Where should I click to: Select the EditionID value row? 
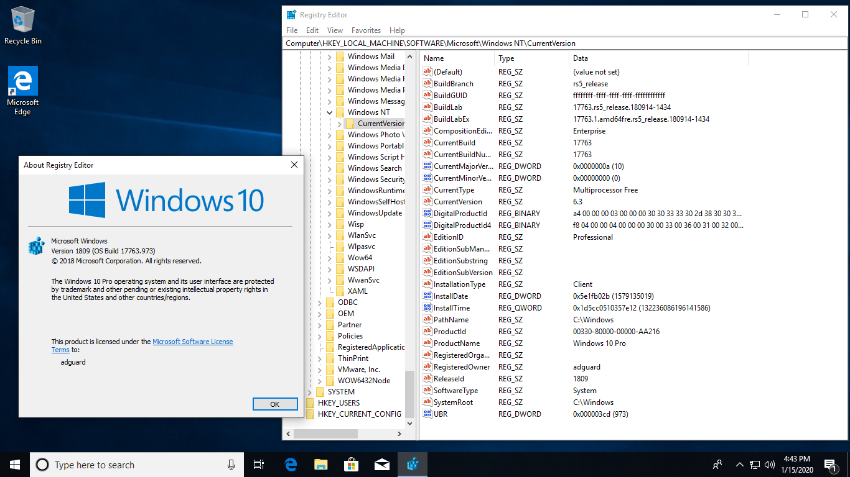(x=584, y=237)
